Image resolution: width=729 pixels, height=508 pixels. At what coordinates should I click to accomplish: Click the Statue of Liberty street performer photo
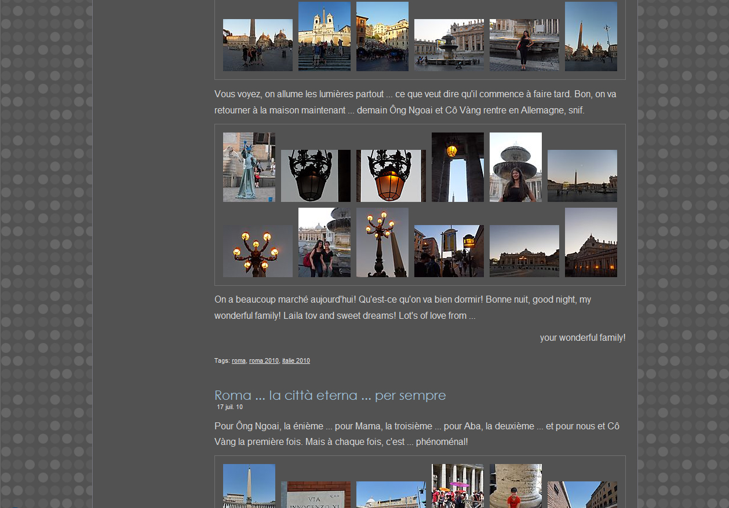[x=249, y=167]
